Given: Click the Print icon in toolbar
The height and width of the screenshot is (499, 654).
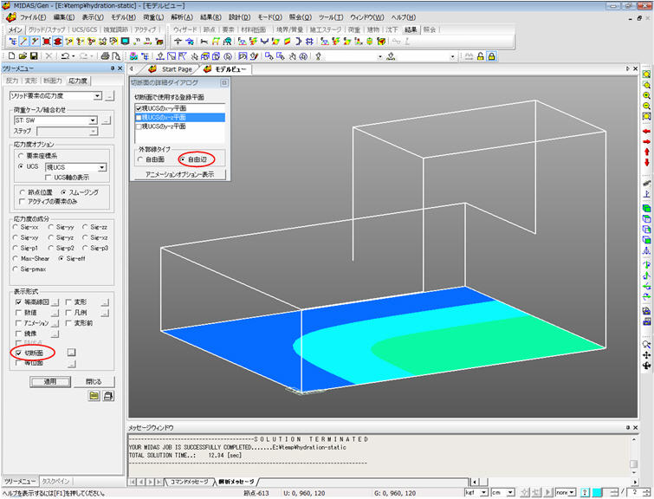Looking at the screenshot, I should click(x=105, y=56).
